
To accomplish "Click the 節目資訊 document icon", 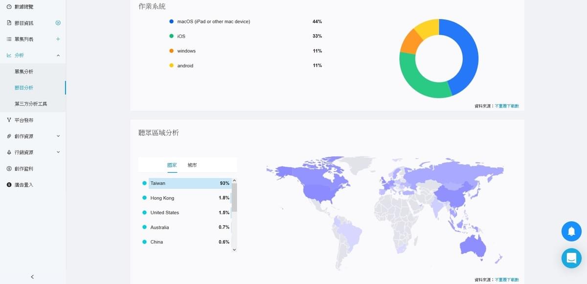I will click(9, 23).
